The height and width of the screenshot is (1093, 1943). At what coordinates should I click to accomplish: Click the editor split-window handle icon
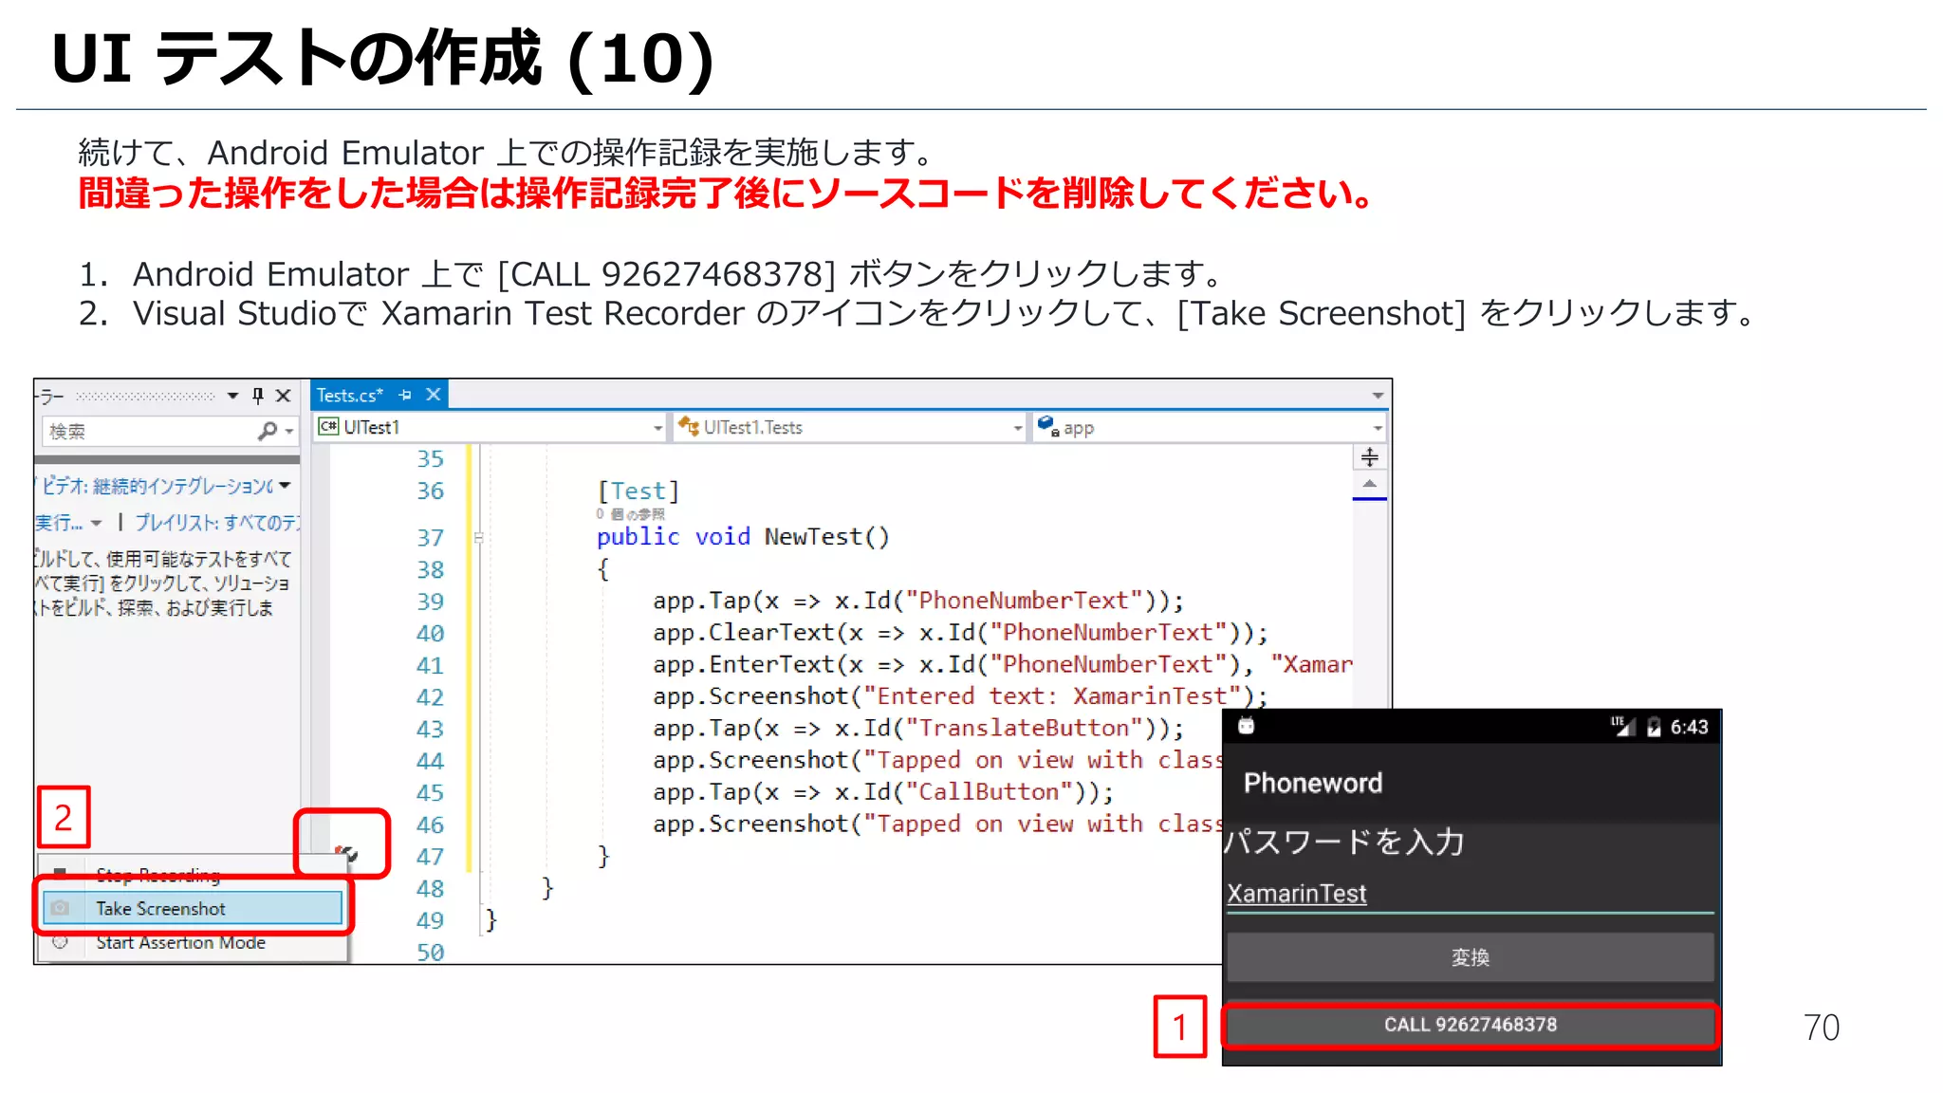(x=1370, y=458)
